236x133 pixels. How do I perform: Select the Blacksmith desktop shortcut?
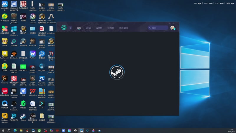14,55
